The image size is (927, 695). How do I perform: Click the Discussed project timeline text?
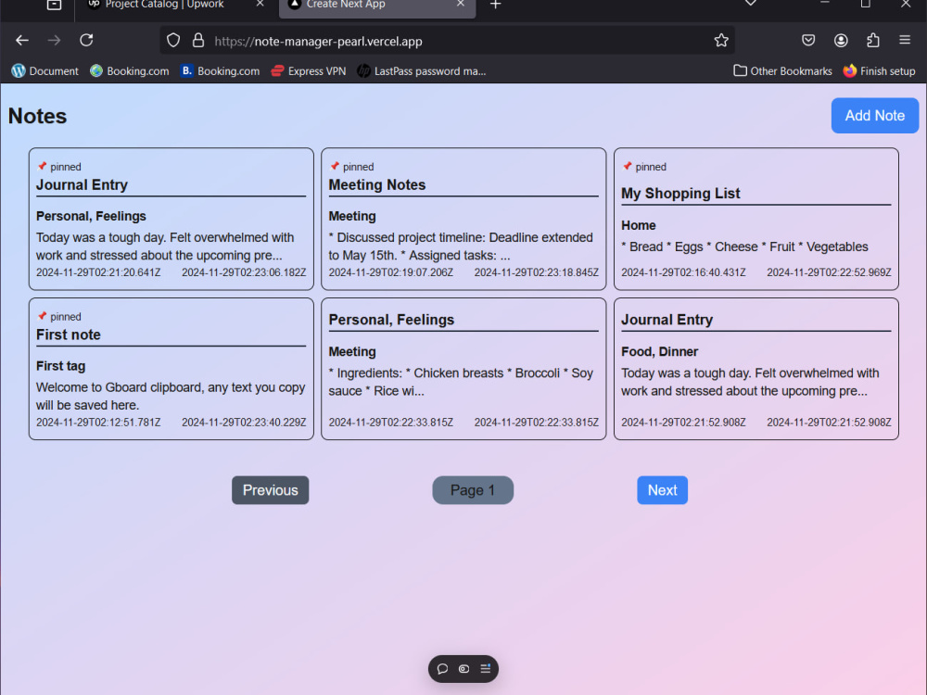pyautogui.click(x=461, y=246)
